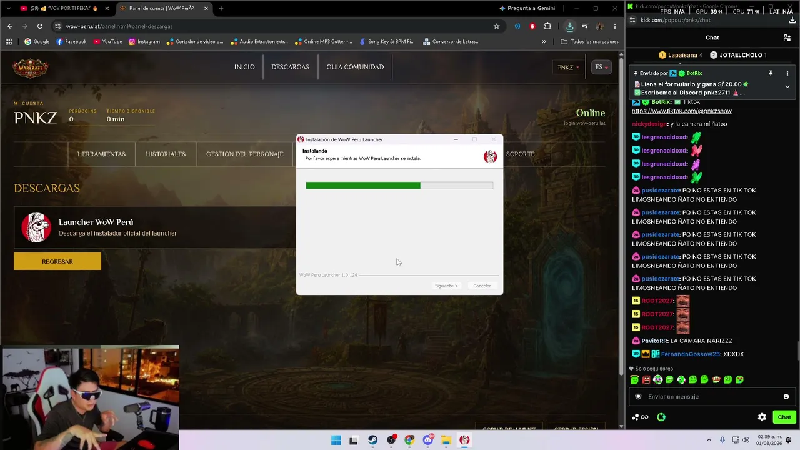Click the Chrome back arrow

[x=10, y=26]
